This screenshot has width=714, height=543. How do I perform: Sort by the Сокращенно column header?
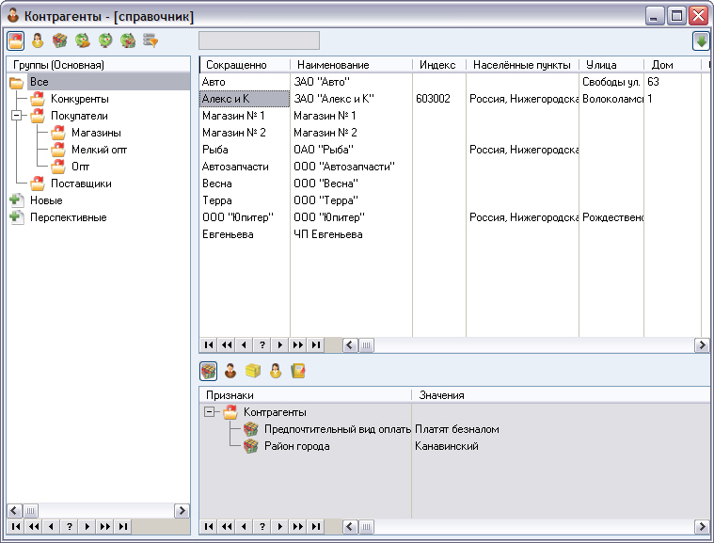click(x=245, y=65)
